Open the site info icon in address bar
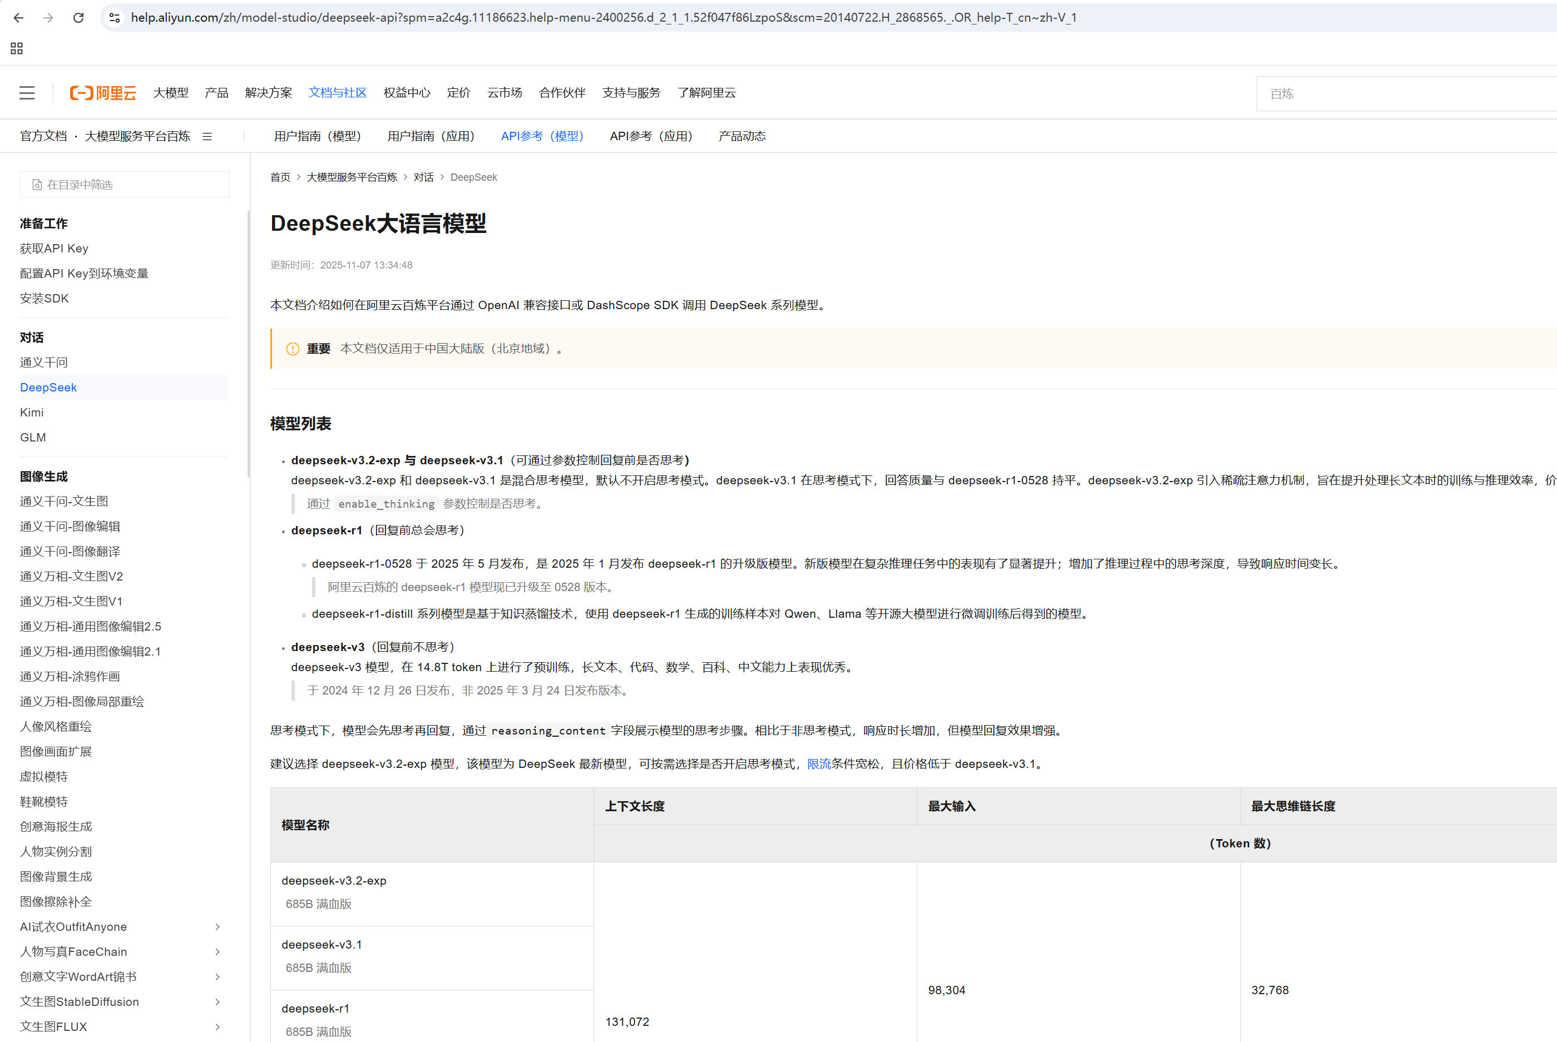This screenshot has width=1557, height=1042. click(115, 18)
